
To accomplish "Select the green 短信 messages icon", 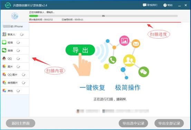I will coord(4,42).
